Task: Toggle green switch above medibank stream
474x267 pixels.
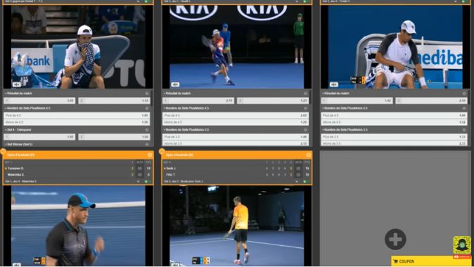Action: pyautogui.click(x=465, y=1)
